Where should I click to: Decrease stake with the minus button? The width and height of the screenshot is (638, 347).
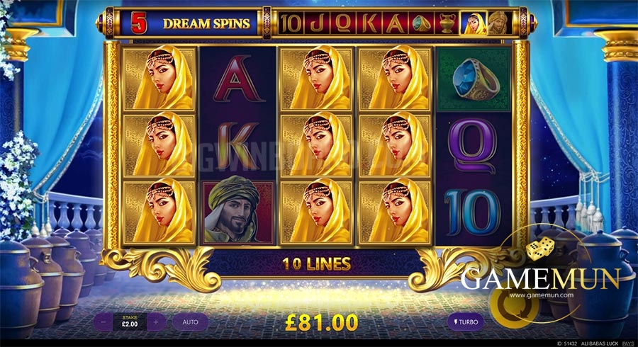tap(103, 322)
